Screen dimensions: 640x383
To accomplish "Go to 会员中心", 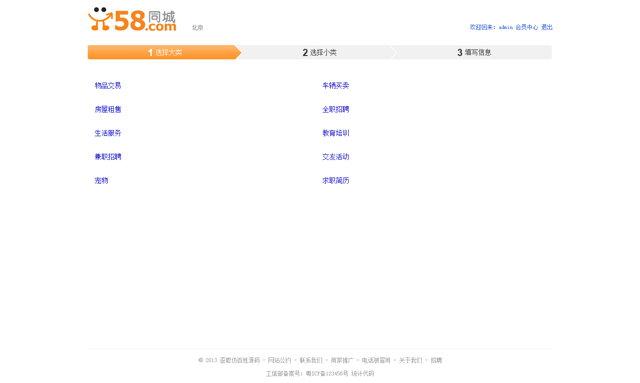I will pyautogui.click(x=527, y=28).
